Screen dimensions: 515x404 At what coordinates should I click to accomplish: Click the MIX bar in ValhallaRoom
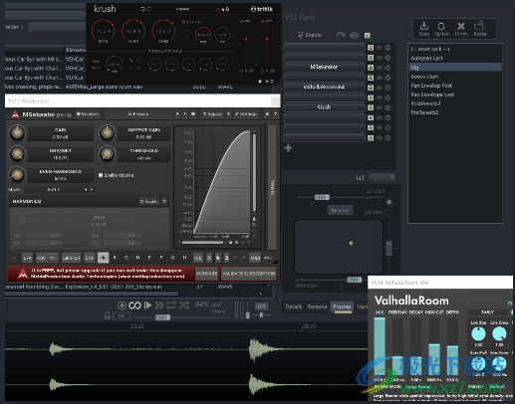[x=380, y=346]
